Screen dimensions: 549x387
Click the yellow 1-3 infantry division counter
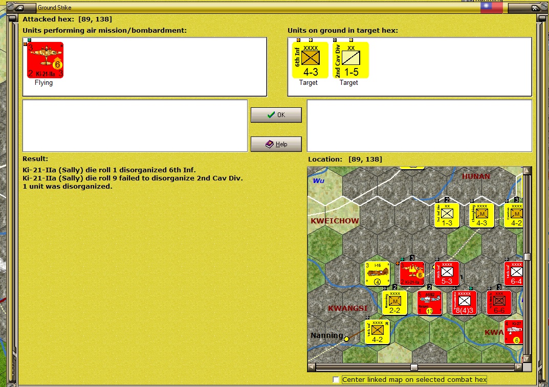(x=447, y=215)
